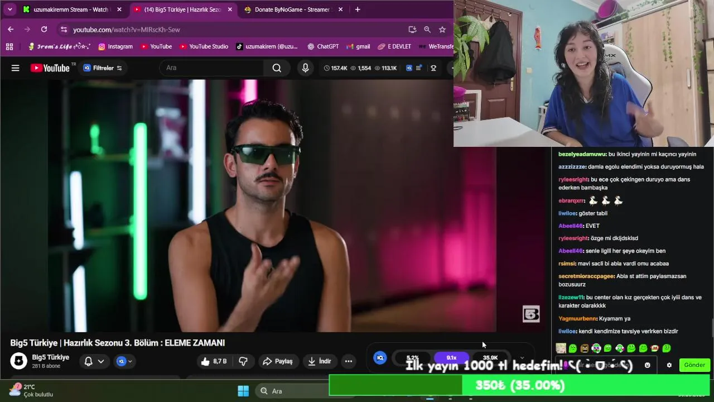
Task: Open the chat emoji picker smiley
Action: pos(647,365)
